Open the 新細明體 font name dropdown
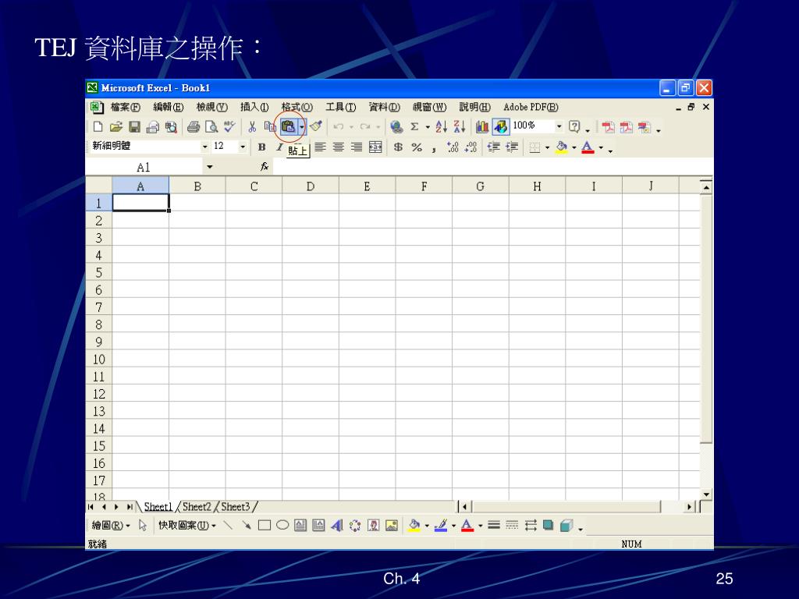Screen dimensions: 799x599 click(x=204, y=147)
